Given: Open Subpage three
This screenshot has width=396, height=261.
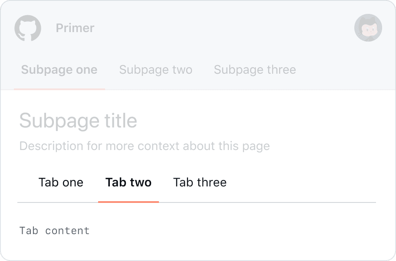Looking at the screenshot, I should coord(255,69).
